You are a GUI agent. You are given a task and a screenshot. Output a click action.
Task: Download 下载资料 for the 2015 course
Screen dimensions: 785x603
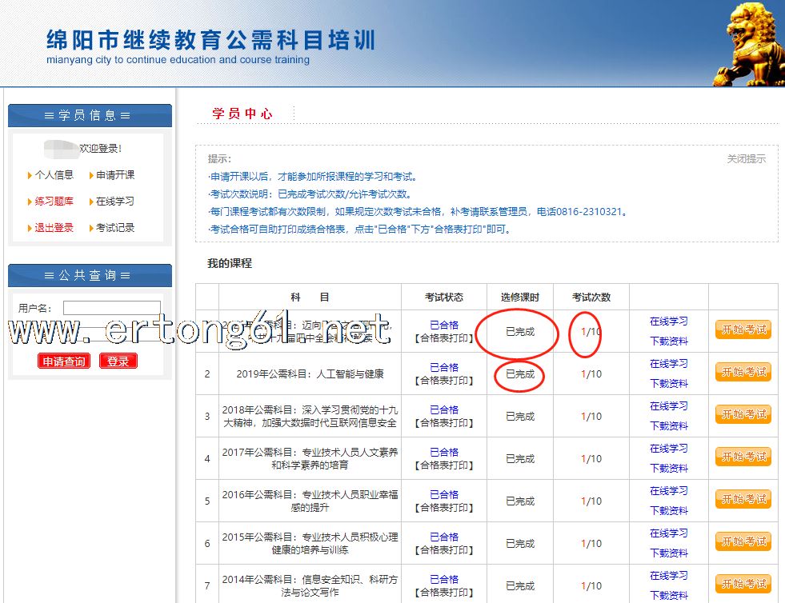point(668,553)
